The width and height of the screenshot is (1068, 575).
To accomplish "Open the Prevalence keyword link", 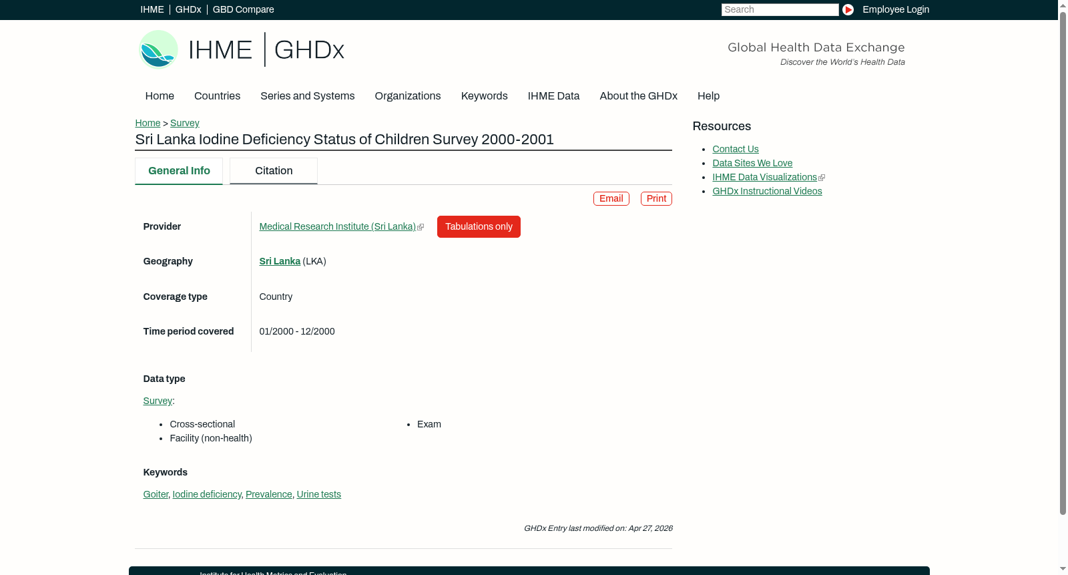I will coord(269,494).
